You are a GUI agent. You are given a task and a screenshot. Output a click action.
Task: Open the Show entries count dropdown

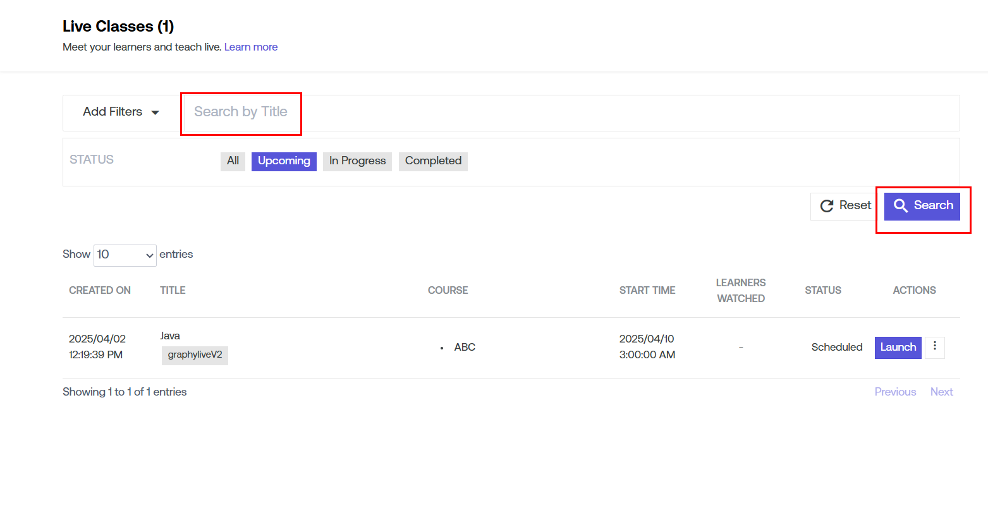pyautogui.click(x=125, y=255)
